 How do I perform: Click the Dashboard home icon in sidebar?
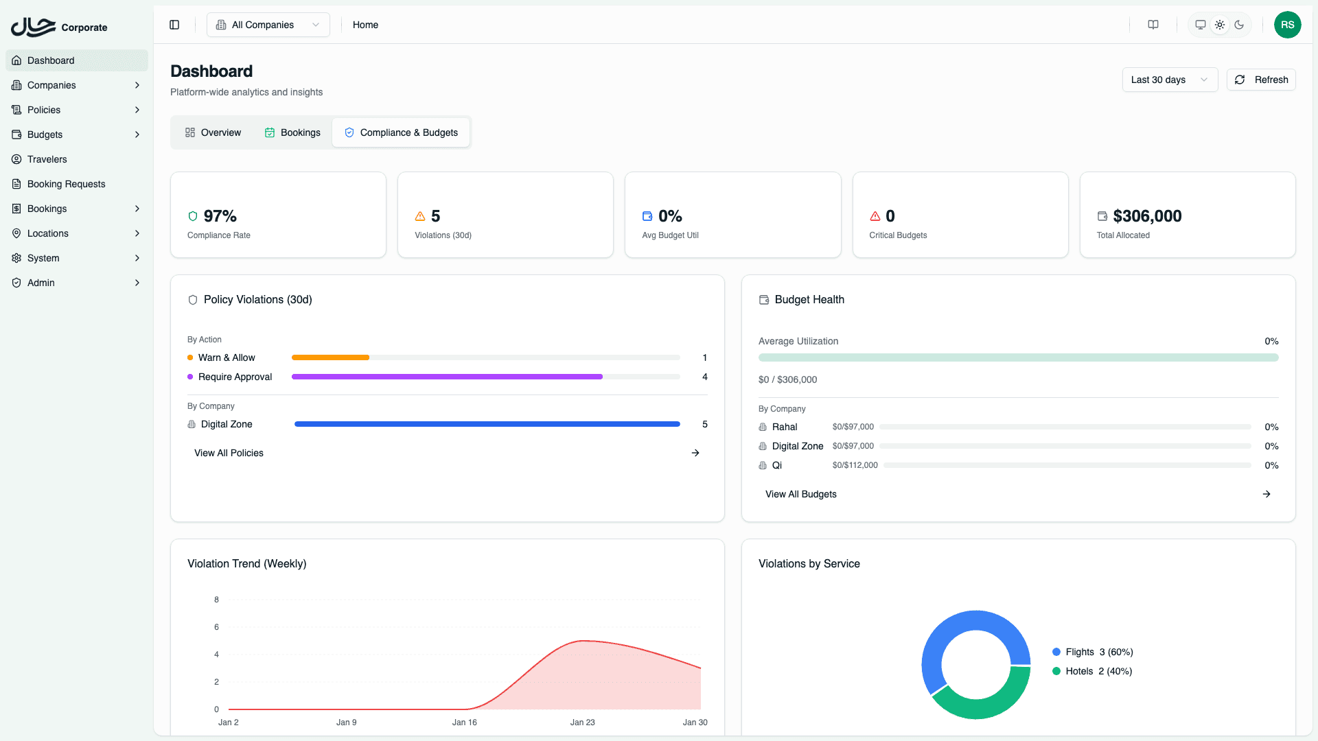click(16, 60)
